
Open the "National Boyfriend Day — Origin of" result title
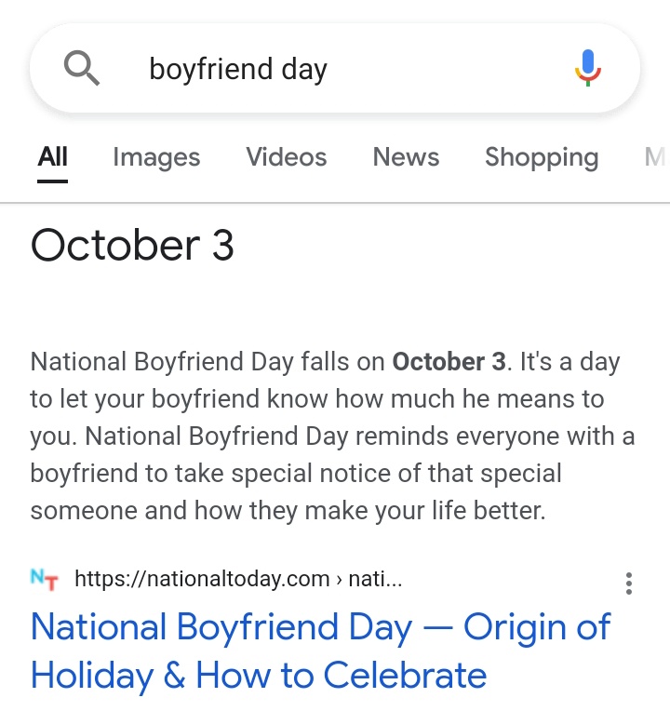pos(320,627)
